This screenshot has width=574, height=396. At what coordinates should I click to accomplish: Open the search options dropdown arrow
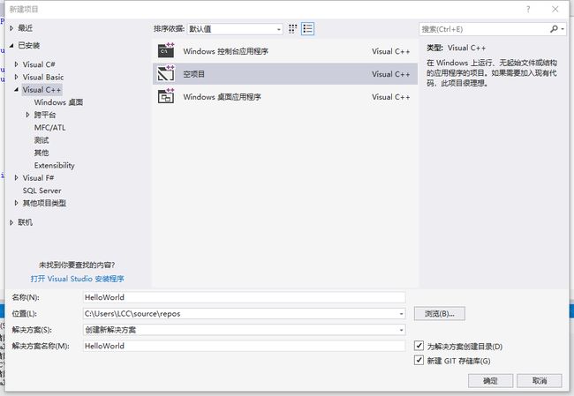563,29
